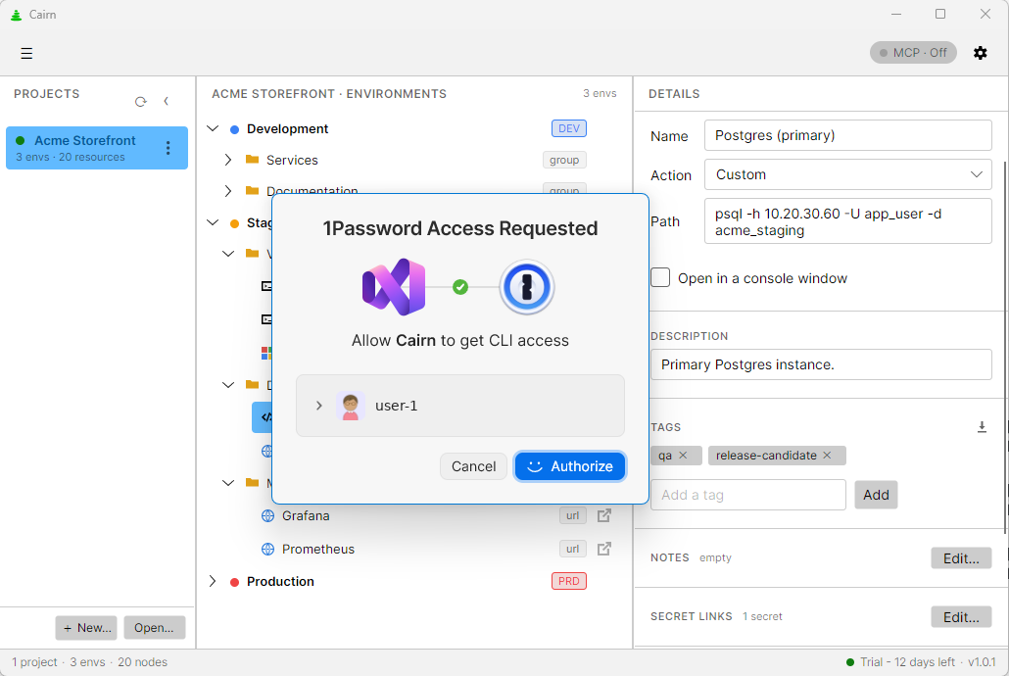Click the 3 envs count label

click(x=600, y=93)
